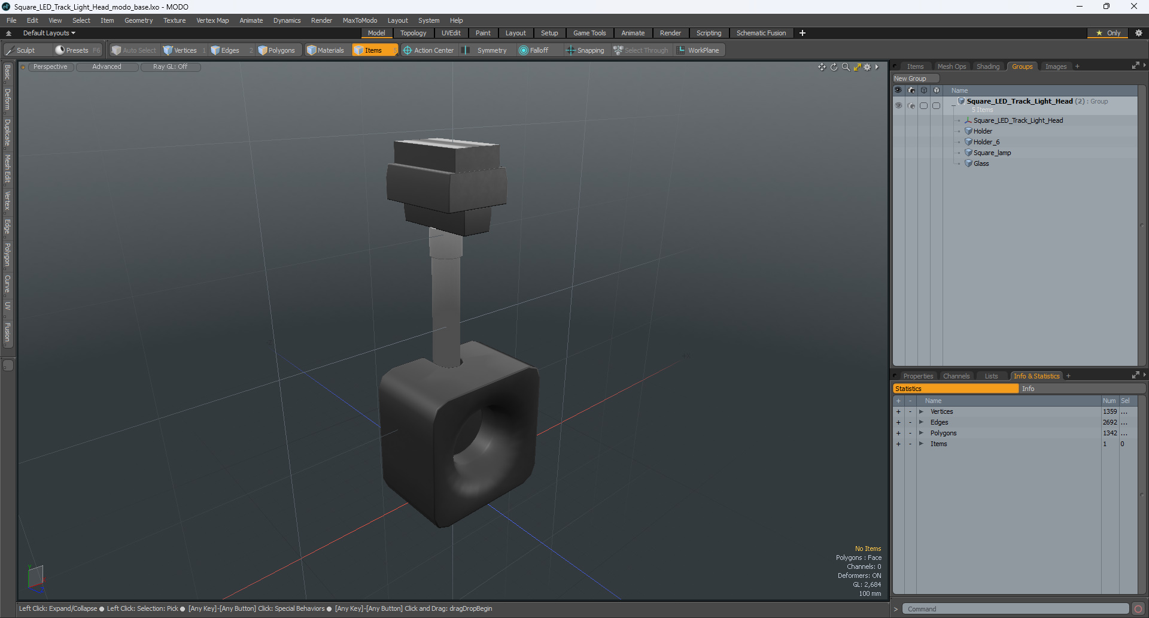Open the Shading panel tab
This screenshot has height=618, width=1149.
[987, 66]
